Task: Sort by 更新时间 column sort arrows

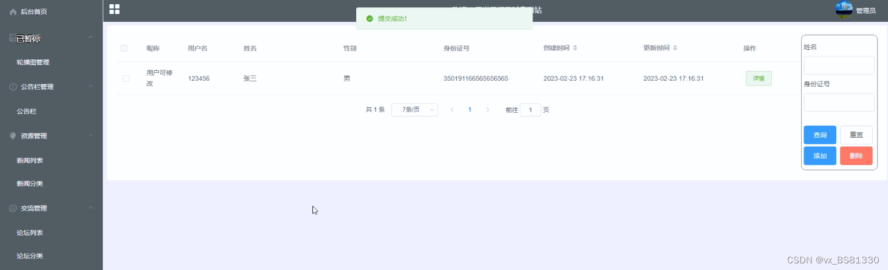Action: [675, 48]
